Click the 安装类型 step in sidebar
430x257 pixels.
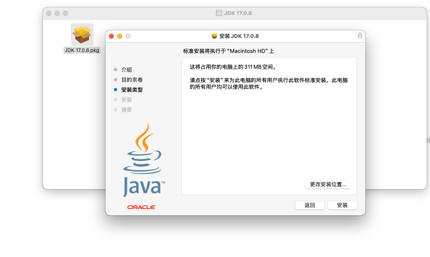[x=132, y=90]
